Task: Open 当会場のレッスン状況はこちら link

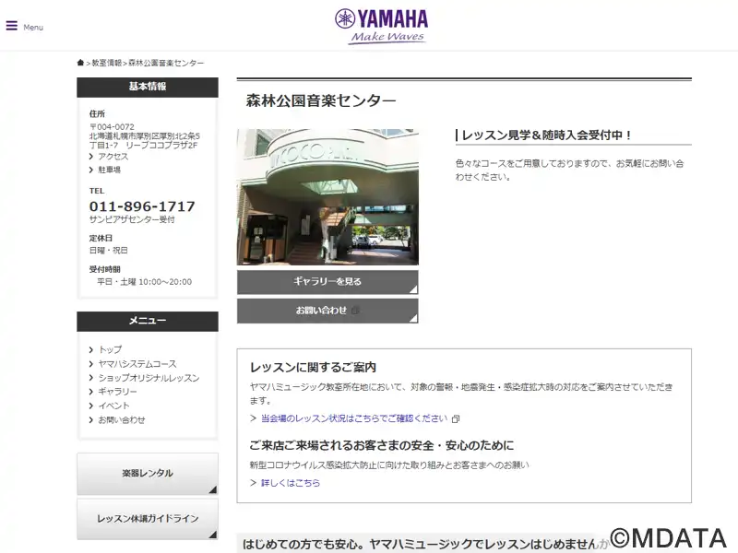Action: pos(354,418)
